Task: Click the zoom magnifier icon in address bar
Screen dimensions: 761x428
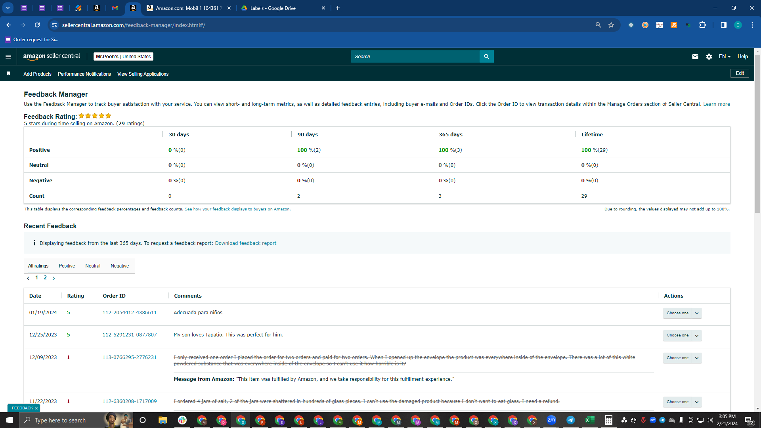Action: [x=598, y=25]
